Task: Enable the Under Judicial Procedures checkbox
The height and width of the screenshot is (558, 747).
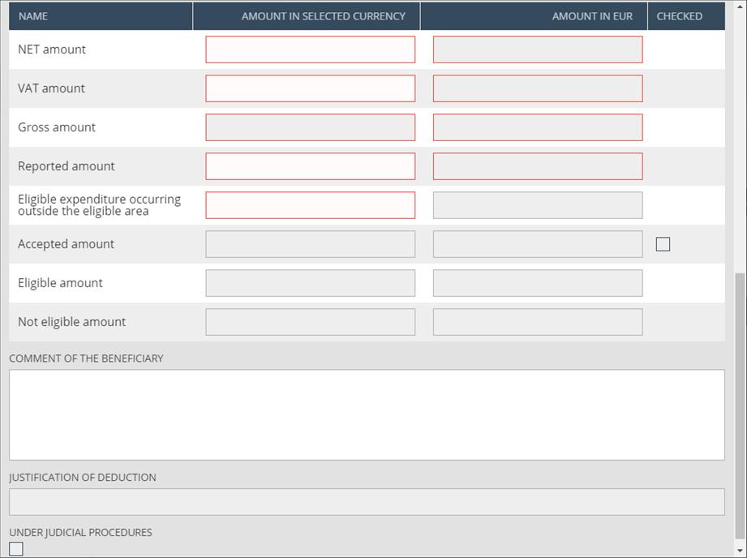Action: tap(15, 549)
